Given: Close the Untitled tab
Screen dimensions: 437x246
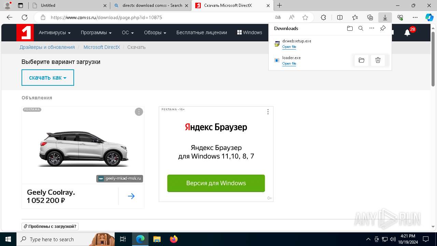Looking at the screenshot, I should point(105,5).
